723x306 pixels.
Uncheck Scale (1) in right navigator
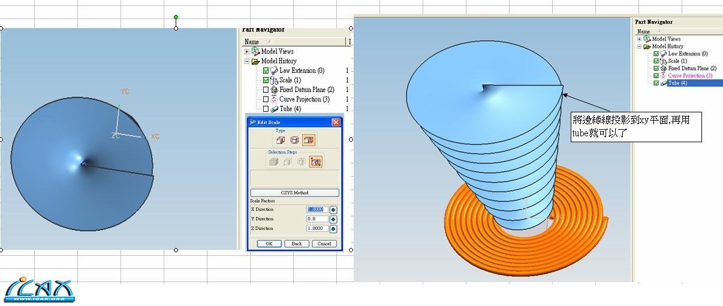tap(656, 61)
